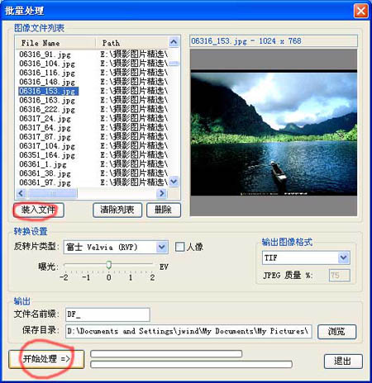Enable the 人像 portrait checkbox
The height and width of the screenshot is (383, 372).
179,247
